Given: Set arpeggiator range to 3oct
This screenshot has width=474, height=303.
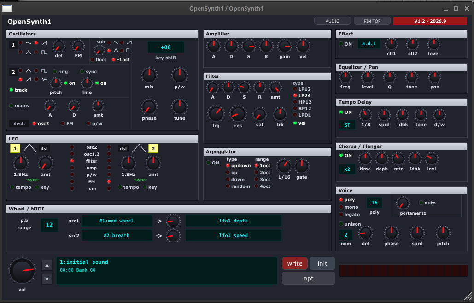Looking at the screenshot, I should (256, 180).
